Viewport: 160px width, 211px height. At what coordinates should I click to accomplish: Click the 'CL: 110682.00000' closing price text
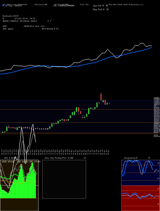click(64, 6)
